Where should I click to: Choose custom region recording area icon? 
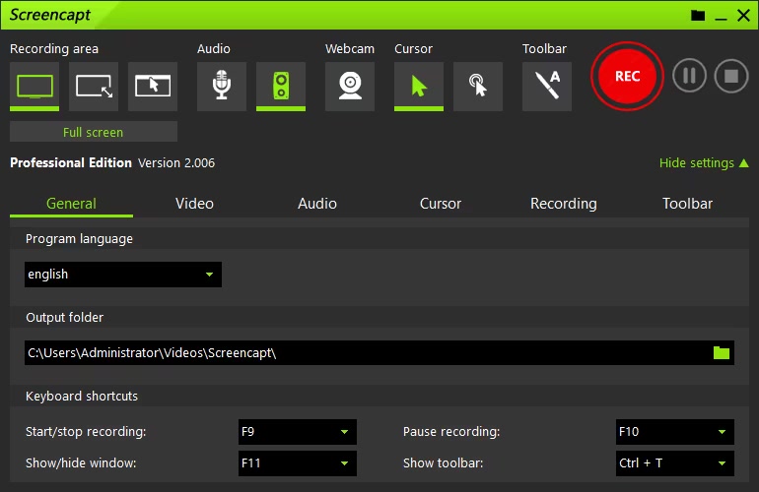(x=94, y=86)
